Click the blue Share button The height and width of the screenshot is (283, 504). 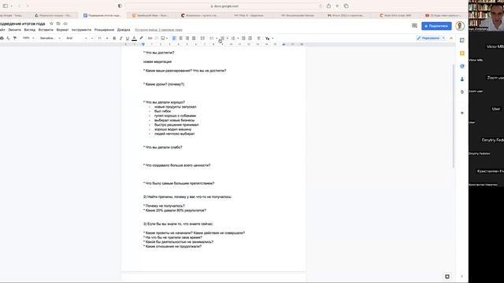tap(436, 26)
